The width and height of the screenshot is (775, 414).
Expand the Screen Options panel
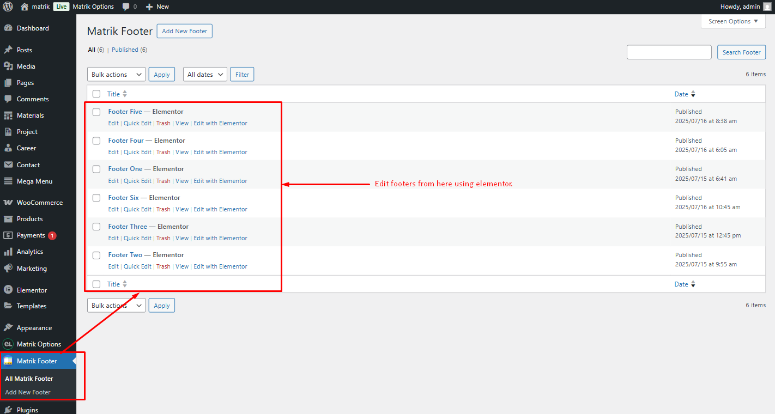(x=733, y=21)
